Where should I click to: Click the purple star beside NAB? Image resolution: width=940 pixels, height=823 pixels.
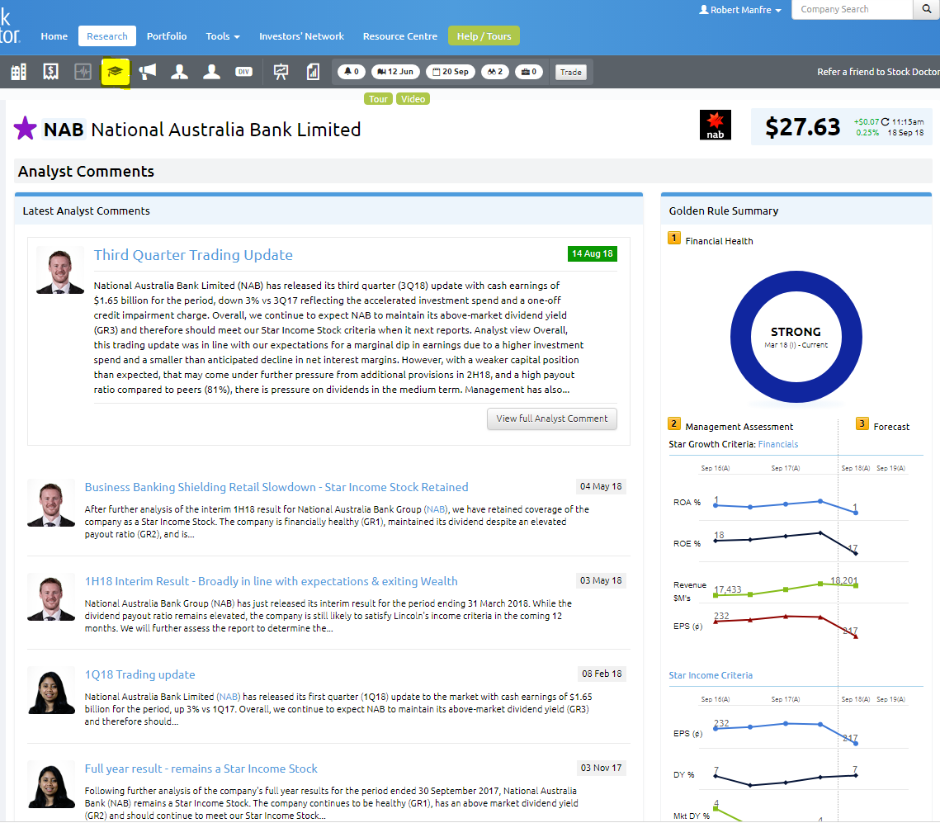pyautogui.click(x=26, y=128)
